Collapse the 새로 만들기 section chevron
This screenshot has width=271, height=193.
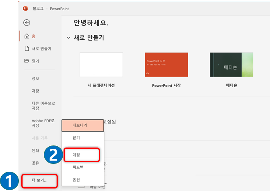point(68,38)
